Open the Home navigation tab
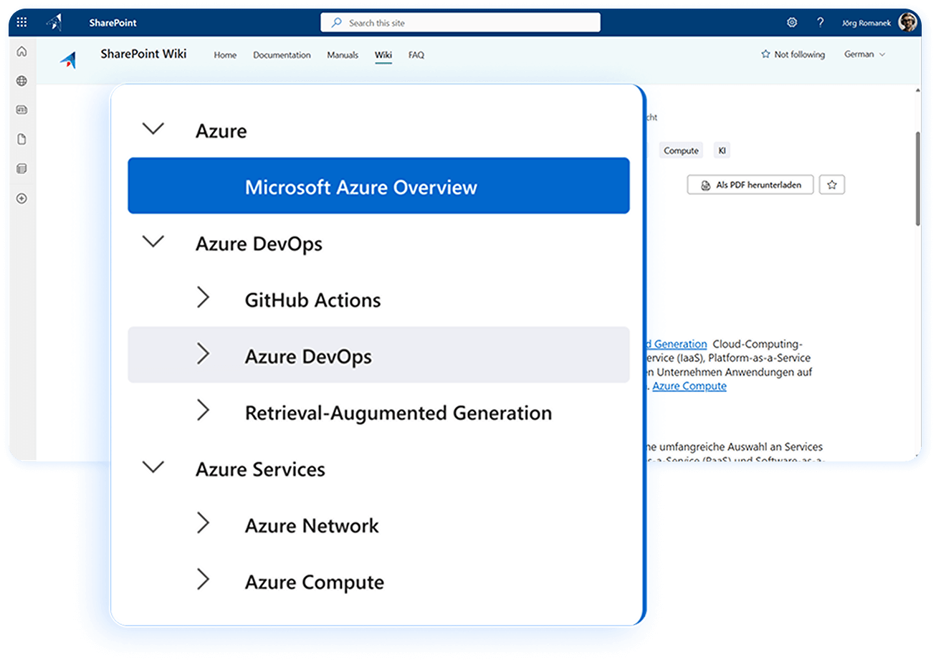The height and width of the screenshot is (665, 936). [x=225, y=55]
